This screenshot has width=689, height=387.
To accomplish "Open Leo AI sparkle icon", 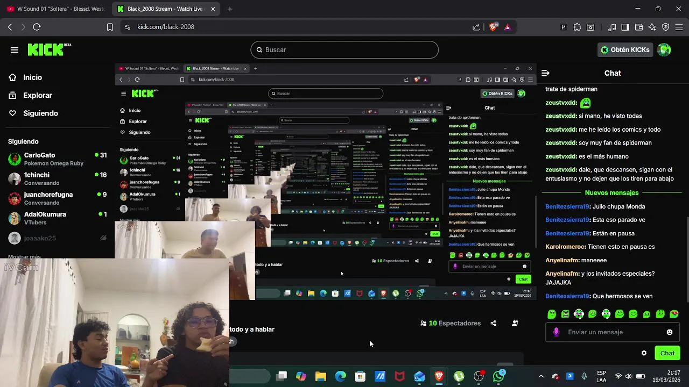I will click(652, 27).
